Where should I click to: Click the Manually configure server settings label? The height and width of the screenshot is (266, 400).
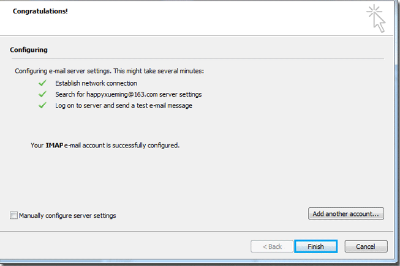point(67,216)
